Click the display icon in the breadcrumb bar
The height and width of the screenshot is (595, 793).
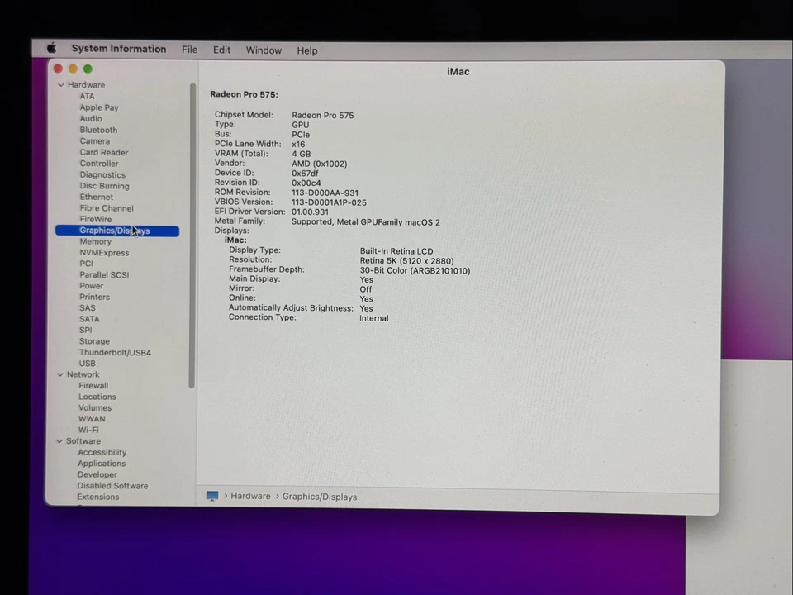click(x=212, y=496)
